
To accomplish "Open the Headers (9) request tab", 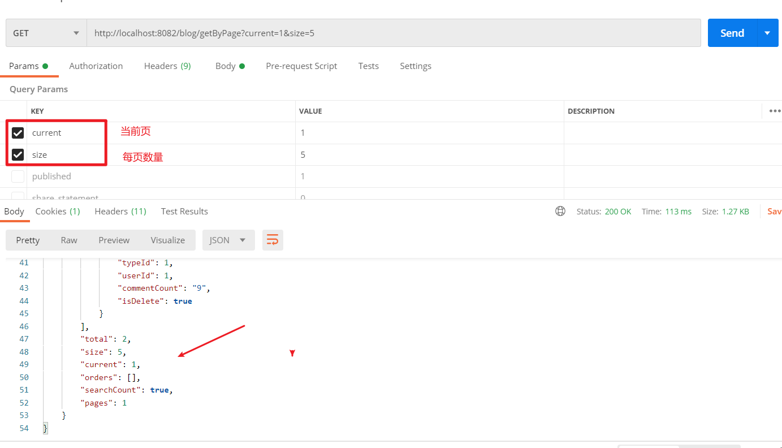I will click(x=167, y=66).
